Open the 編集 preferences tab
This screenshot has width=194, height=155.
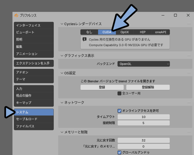coord(34,47)
